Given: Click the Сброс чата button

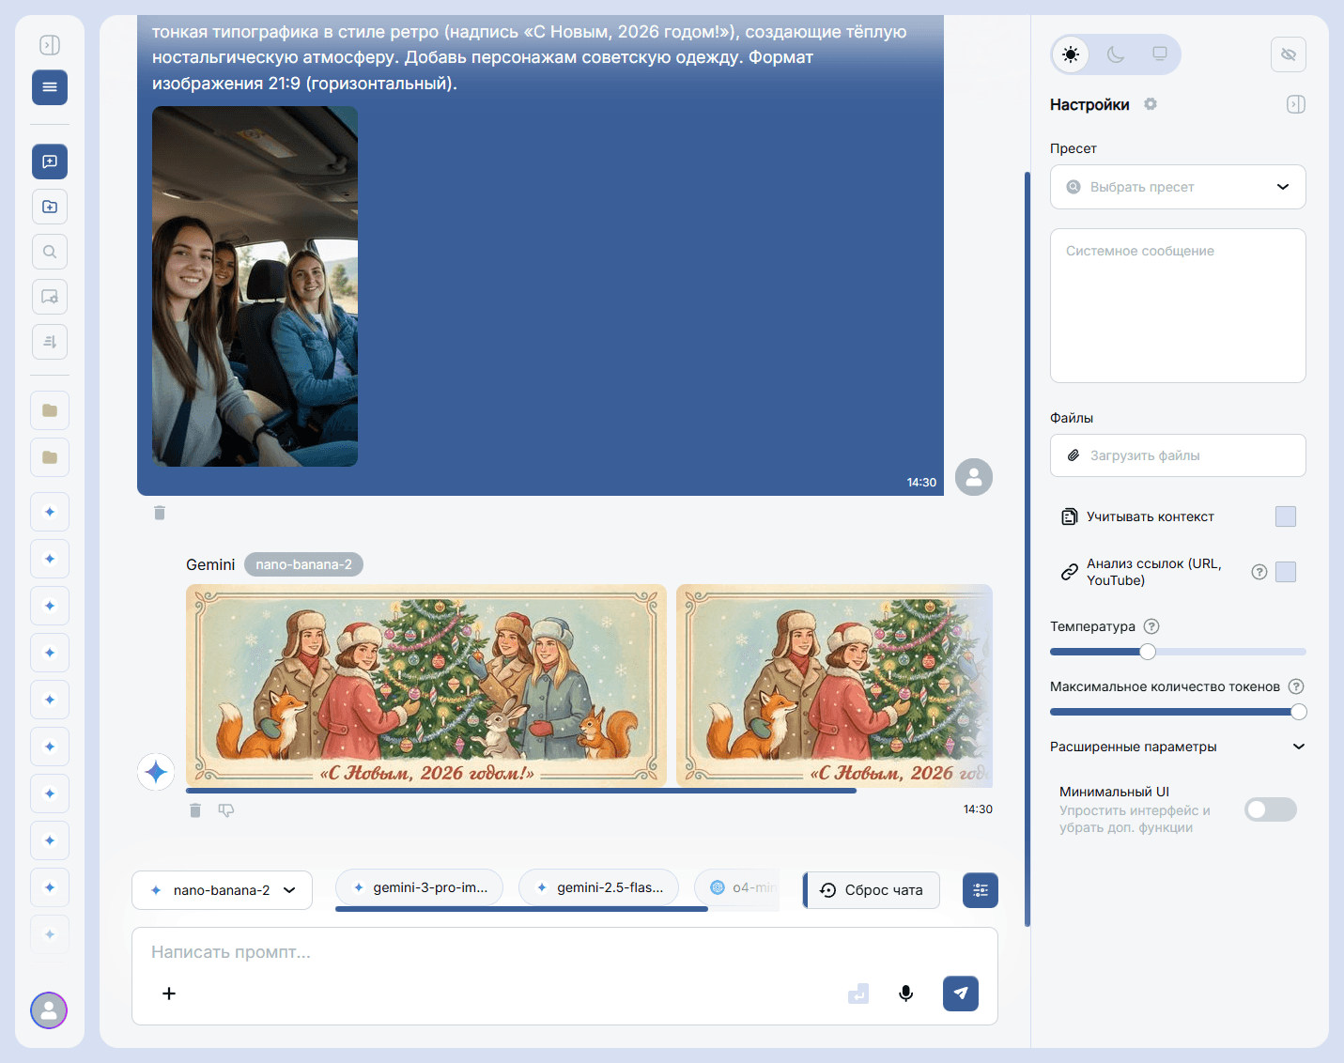Looking at the screenshot, I should [x=872, y=890].
